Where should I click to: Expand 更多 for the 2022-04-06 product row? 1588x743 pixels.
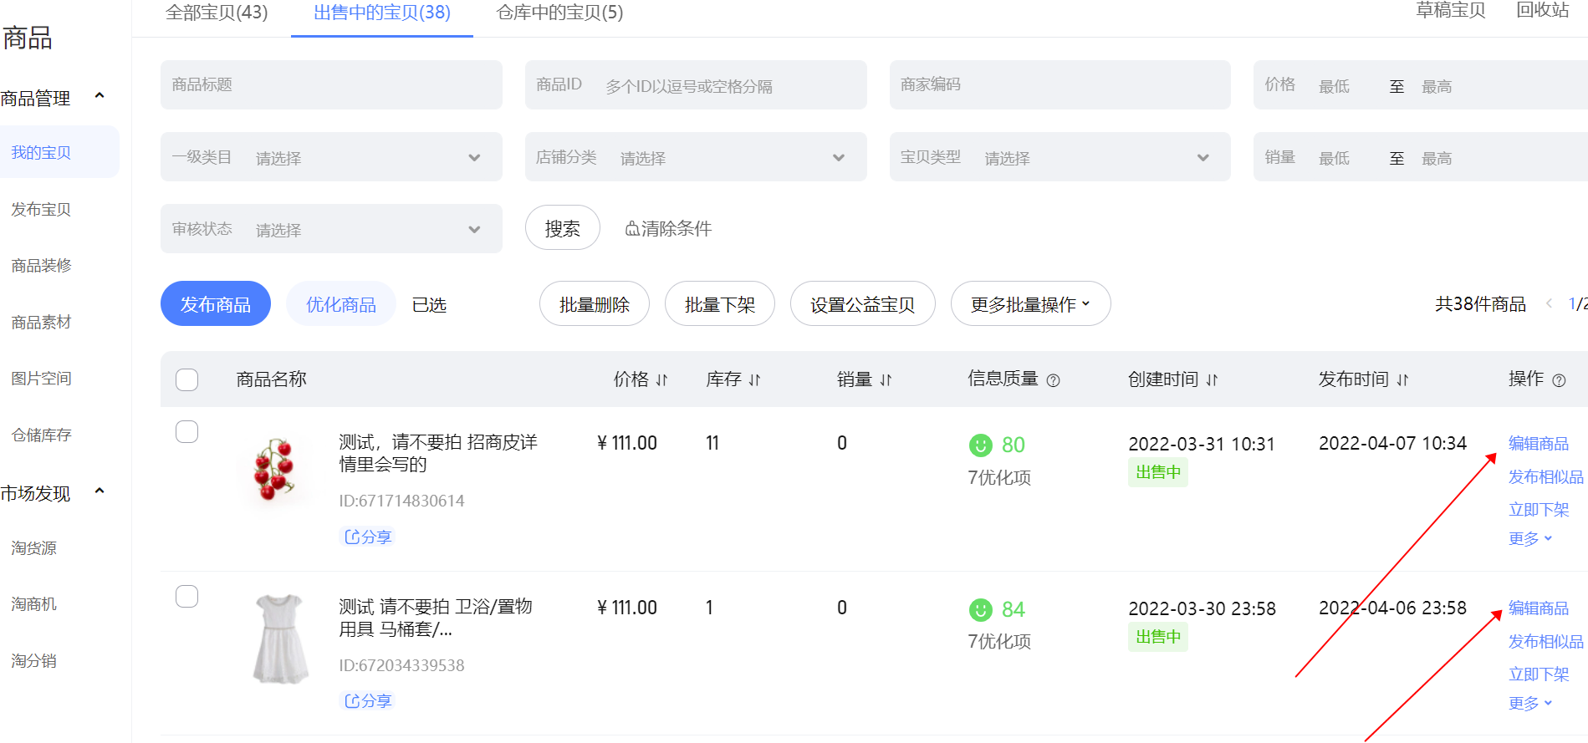pyautogui.click(x=1530, y=704)
